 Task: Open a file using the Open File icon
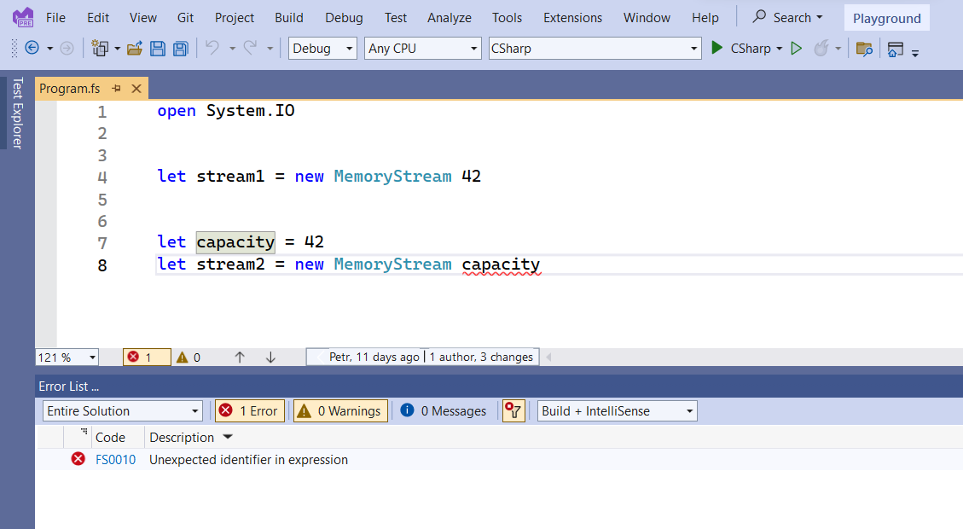coord(134,48)
